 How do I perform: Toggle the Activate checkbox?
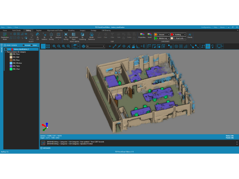(x=24, y=45)
